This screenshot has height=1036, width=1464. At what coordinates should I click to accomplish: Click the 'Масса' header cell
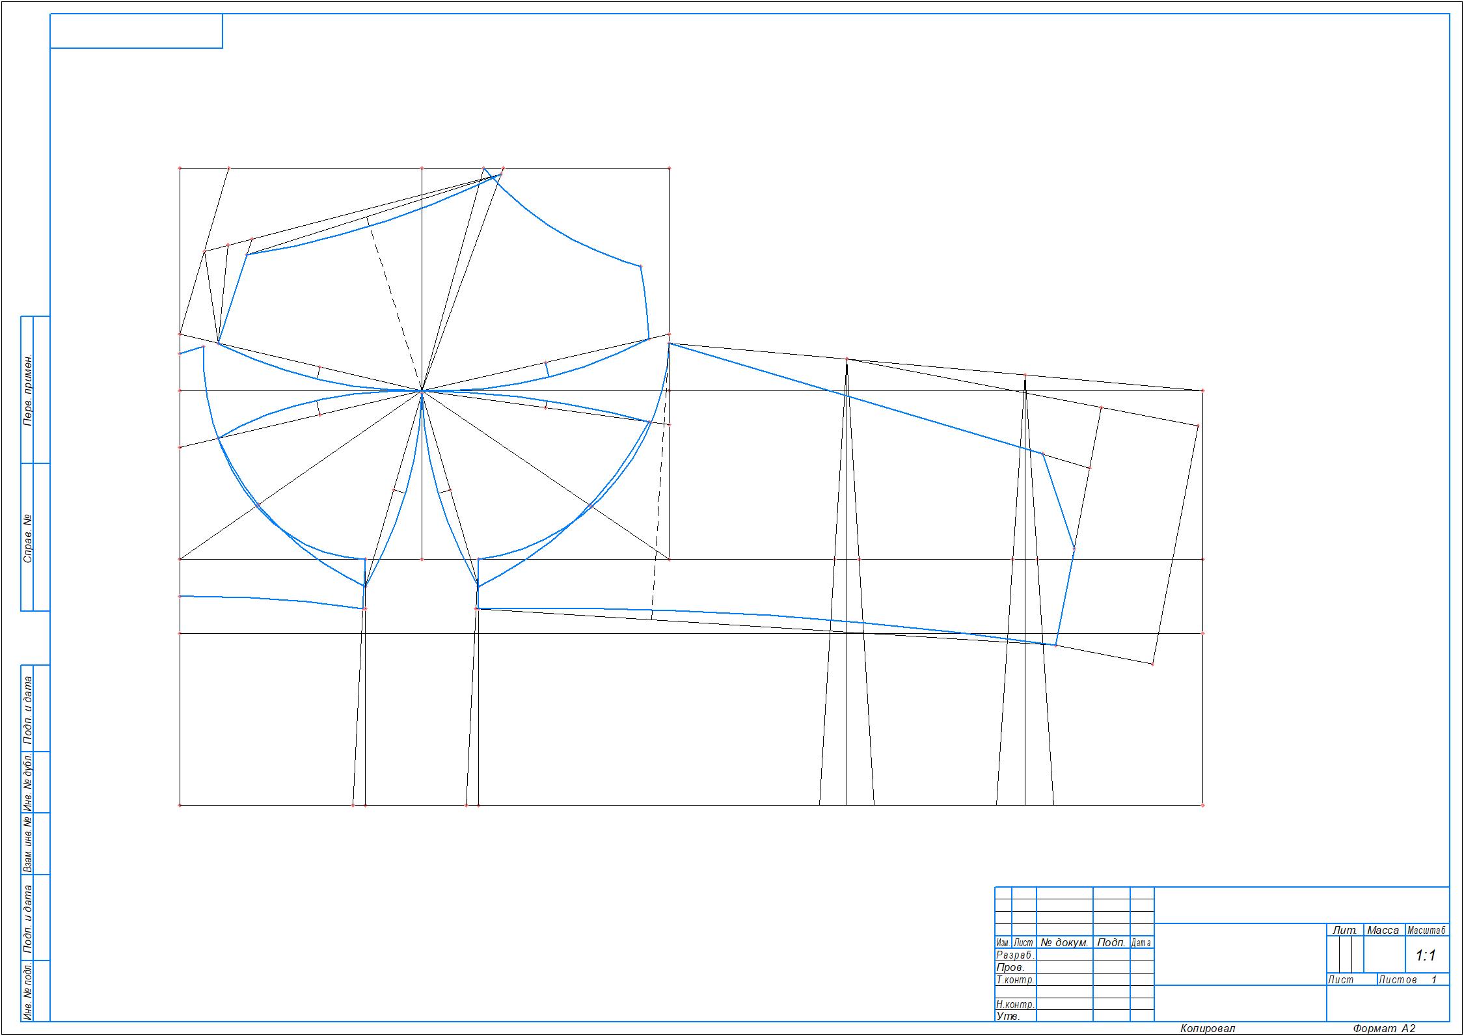[x=1383, y=930]
